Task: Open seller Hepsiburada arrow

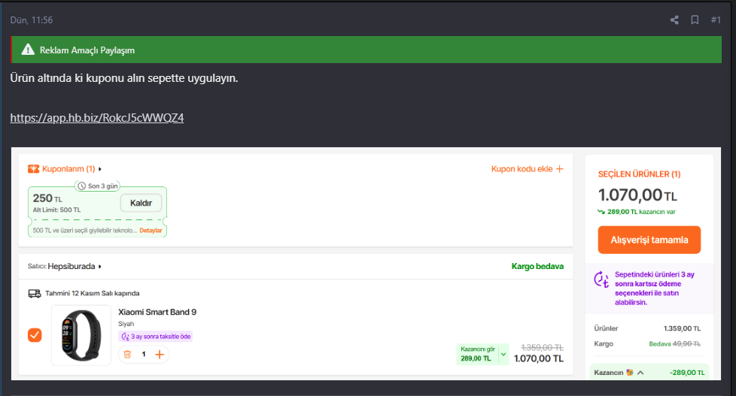Action: (x=99, y=267)
